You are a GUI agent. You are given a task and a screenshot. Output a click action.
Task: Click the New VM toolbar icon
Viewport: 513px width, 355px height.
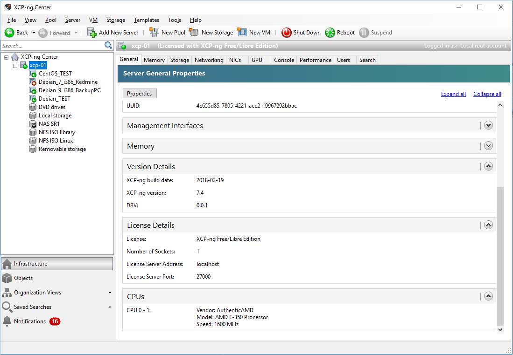242,32
